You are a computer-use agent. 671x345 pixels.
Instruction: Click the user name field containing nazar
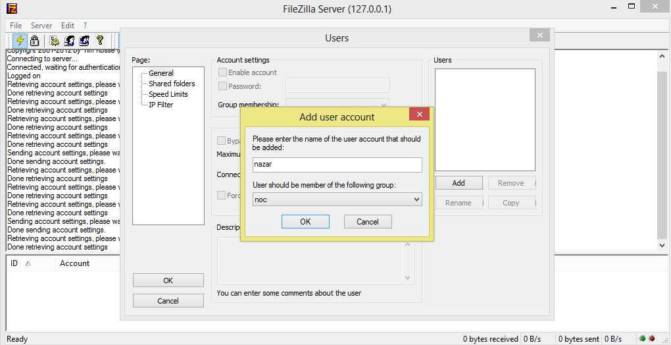337,165
